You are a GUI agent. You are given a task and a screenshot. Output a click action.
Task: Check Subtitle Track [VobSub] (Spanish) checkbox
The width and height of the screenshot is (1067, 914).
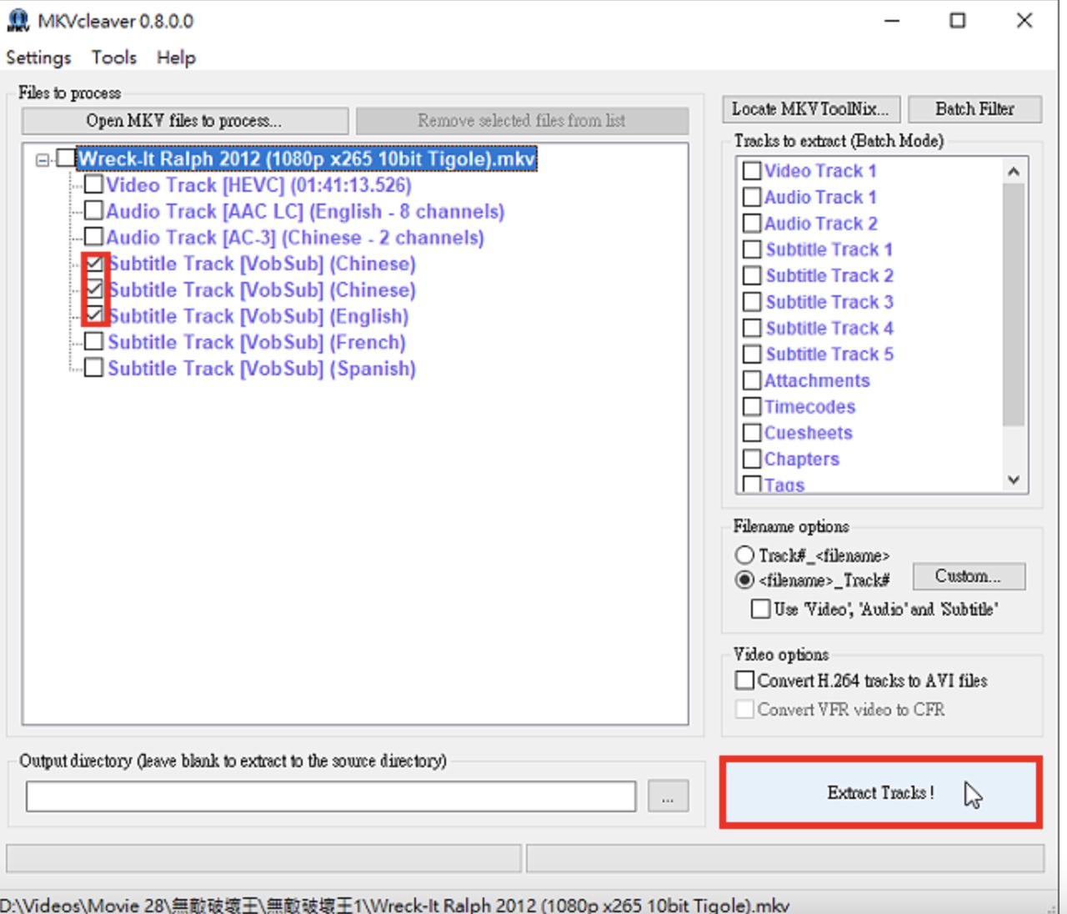(x=94, y=368)
